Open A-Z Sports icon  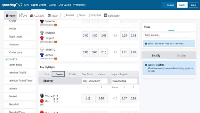[x=32, y=15]
